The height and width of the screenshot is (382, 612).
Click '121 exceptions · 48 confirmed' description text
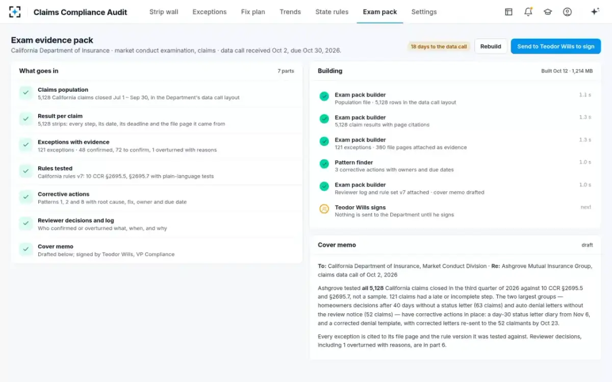[127, 150]
